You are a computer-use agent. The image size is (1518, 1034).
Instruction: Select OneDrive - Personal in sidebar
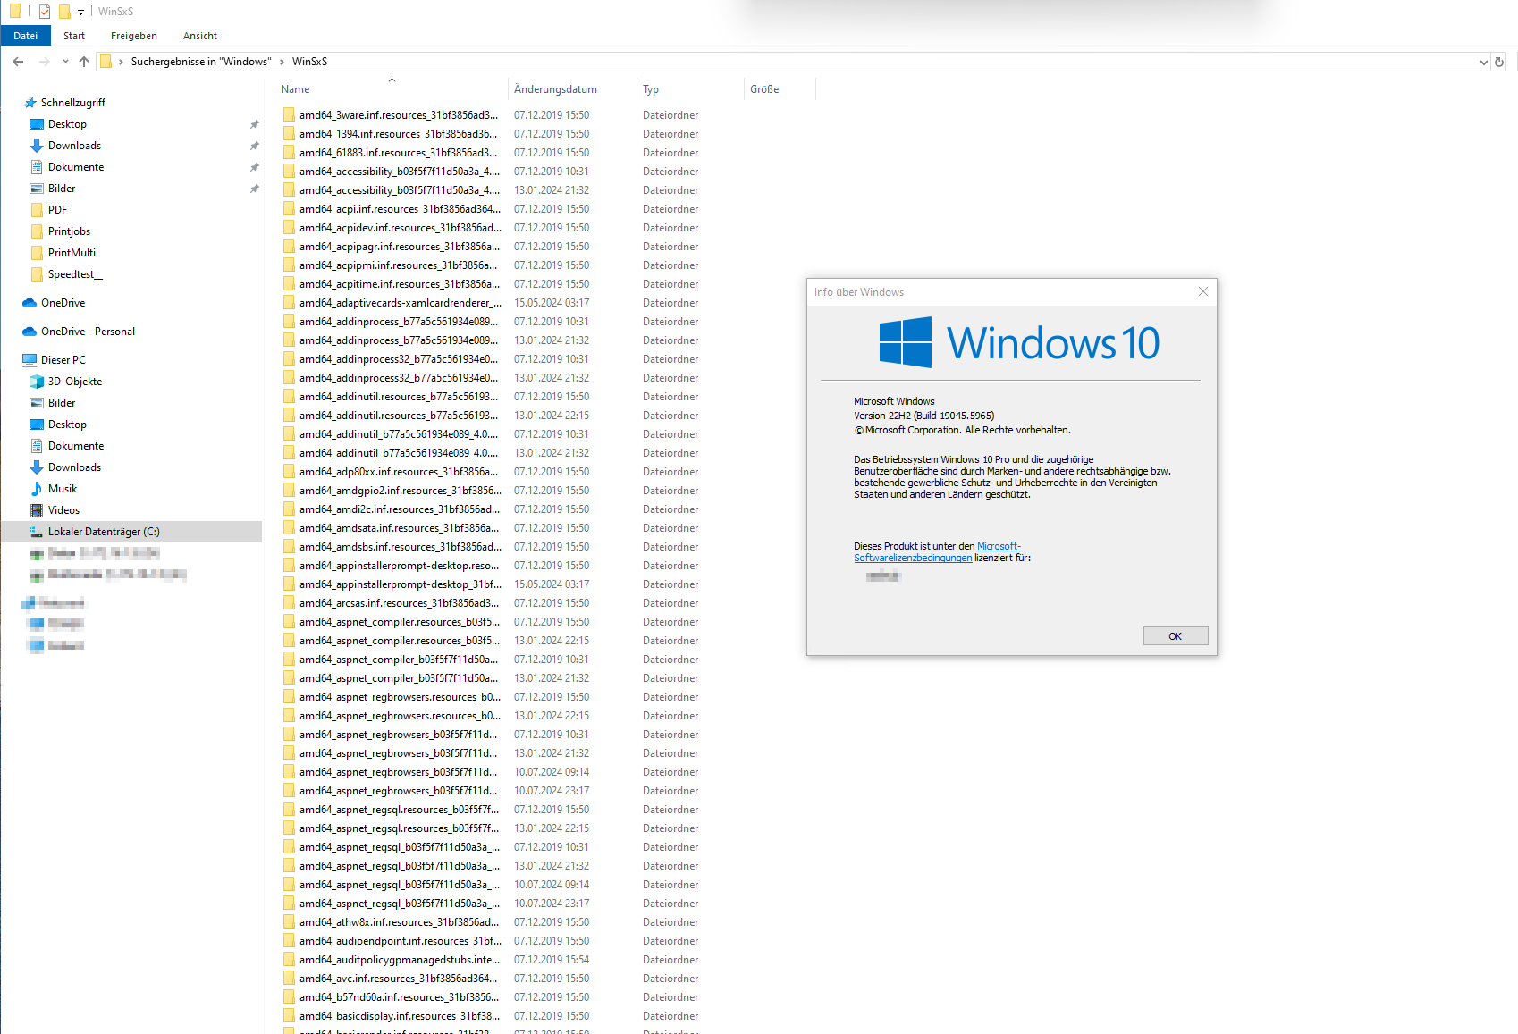point(88,332)
